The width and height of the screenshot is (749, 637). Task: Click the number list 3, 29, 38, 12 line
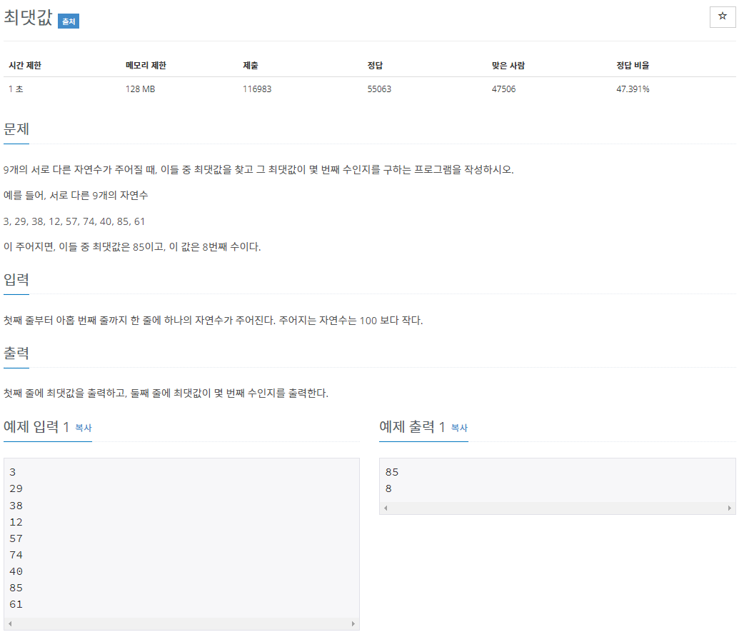74,221
